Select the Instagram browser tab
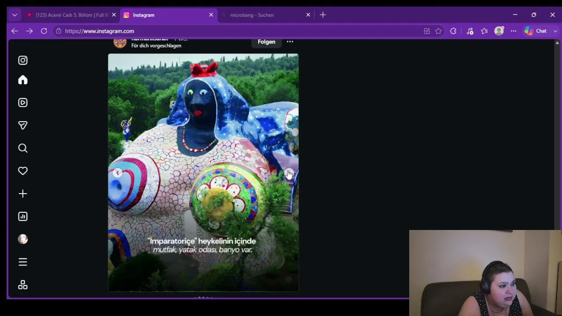Viewport: 562px width, 316px height. (x=168, y=15)
